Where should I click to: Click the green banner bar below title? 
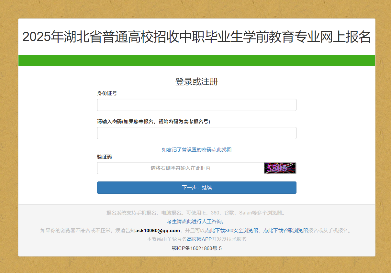196,60
